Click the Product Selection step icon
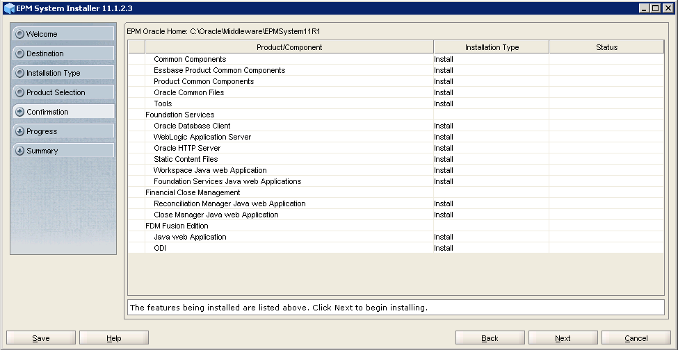 coord(19,92)
